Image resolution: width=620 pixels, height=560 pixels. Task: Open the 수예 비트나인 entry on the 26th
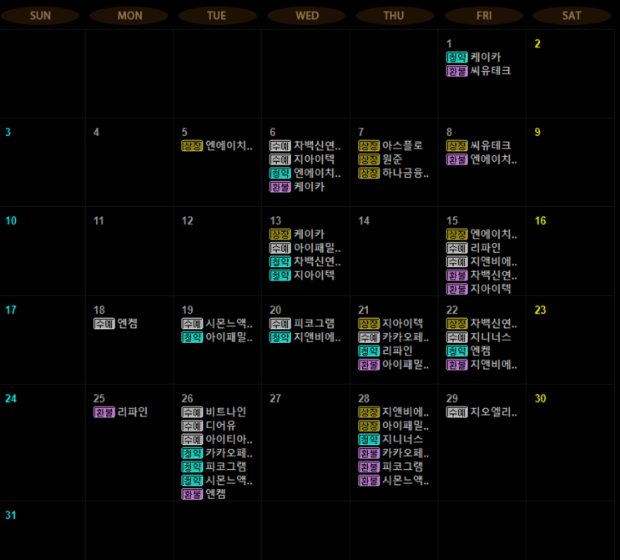214,412
